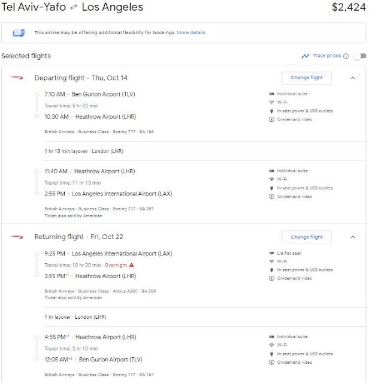This screenshot has width=369, height=383.
Task: Click British Airways logo on departing flight
Action: click(17, 78)
